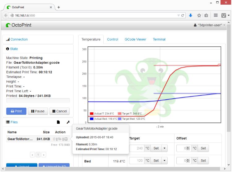The image size is (232, 172).
Task: Click the create file icon in Files header
Action: click(x=58, y=122)
